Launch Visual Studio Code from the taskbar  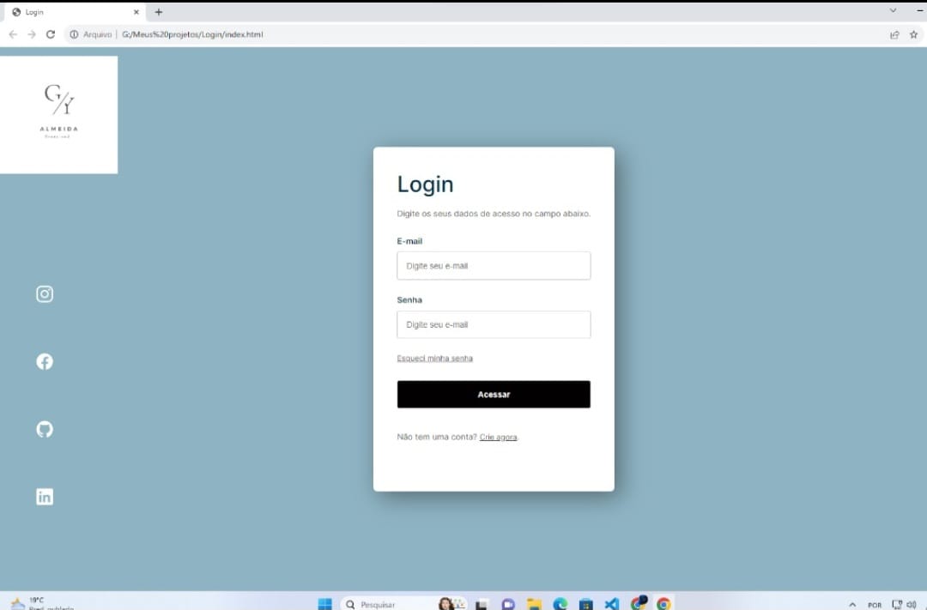[x=611, y=604]
